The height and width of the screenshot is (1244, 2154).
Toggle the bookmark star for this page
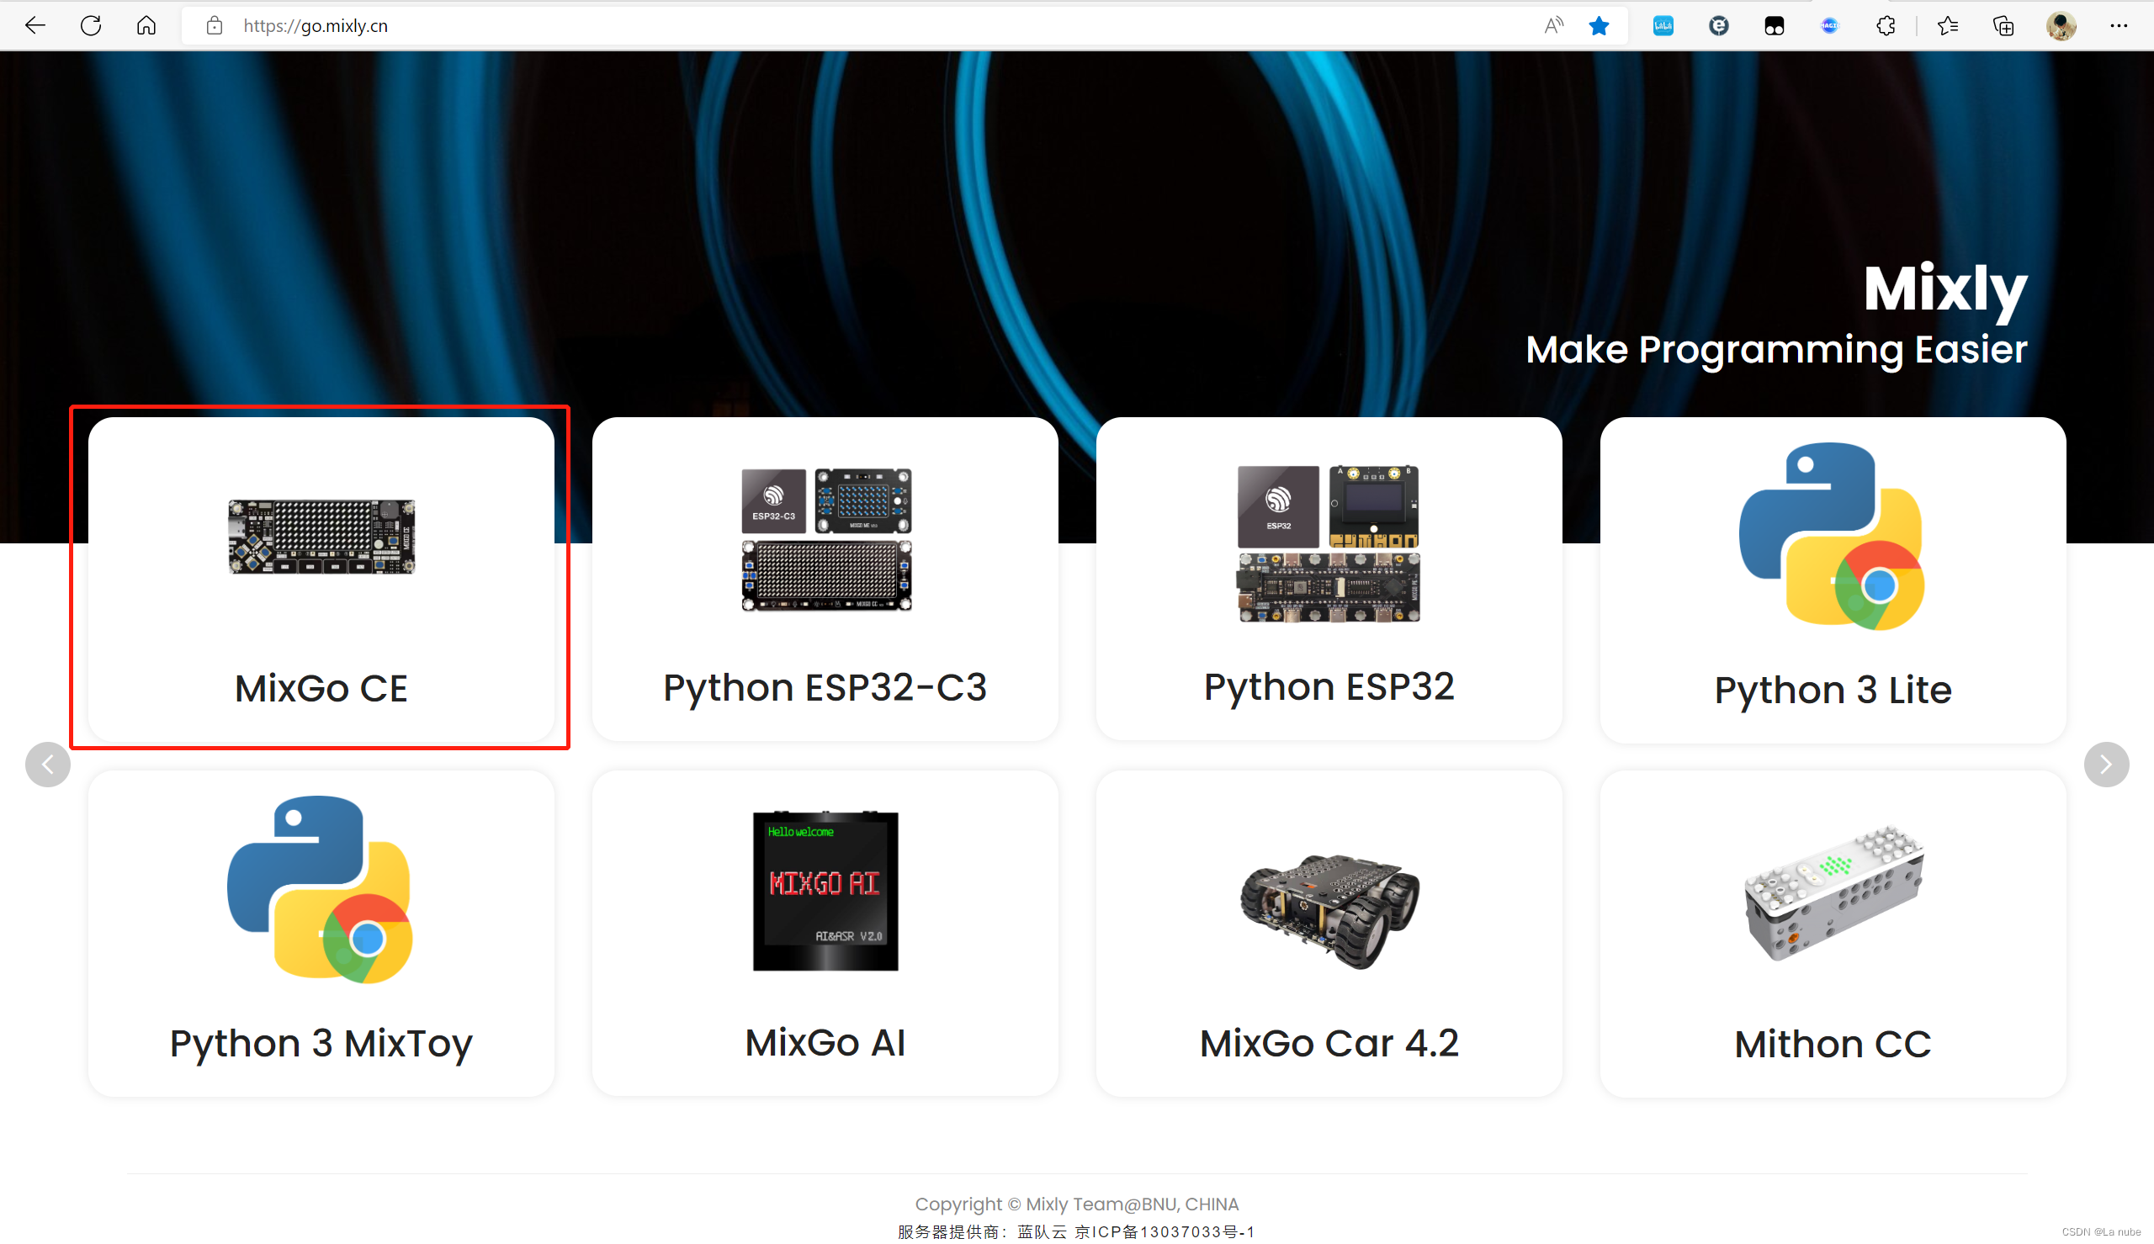(x=1599, y=24)
